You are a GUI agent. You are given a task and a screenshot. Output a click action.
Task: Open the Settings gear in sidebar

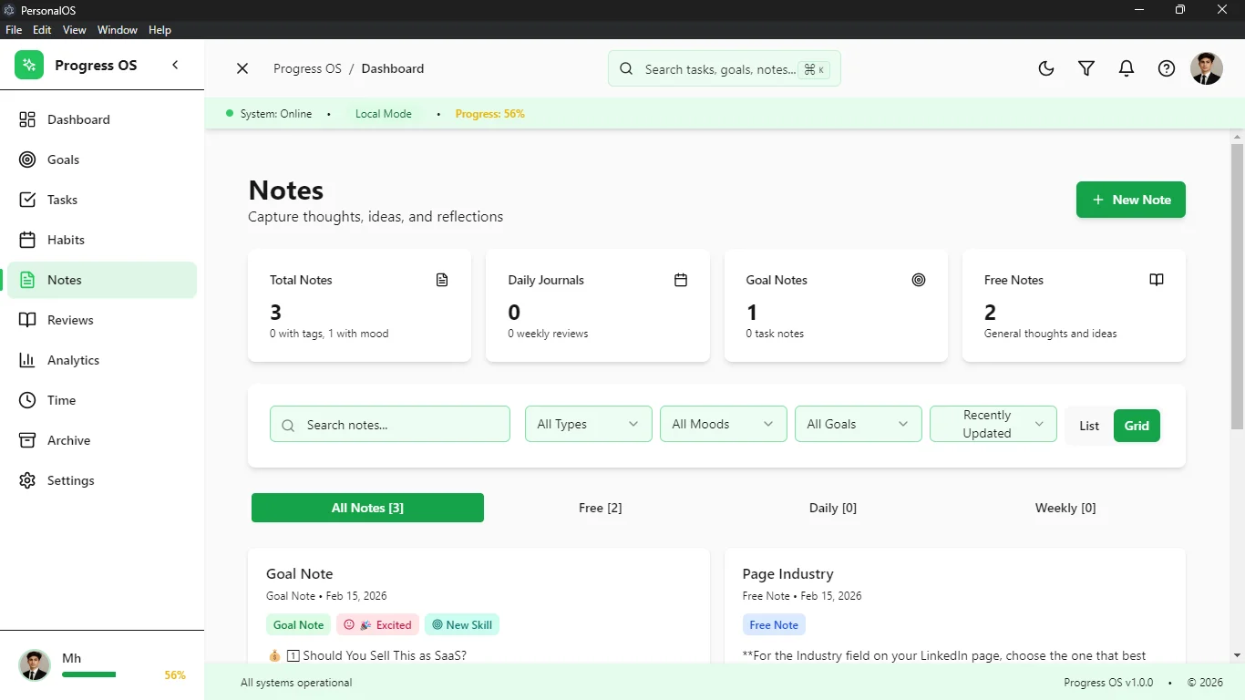pyautogui.click(x=28, y=480)
